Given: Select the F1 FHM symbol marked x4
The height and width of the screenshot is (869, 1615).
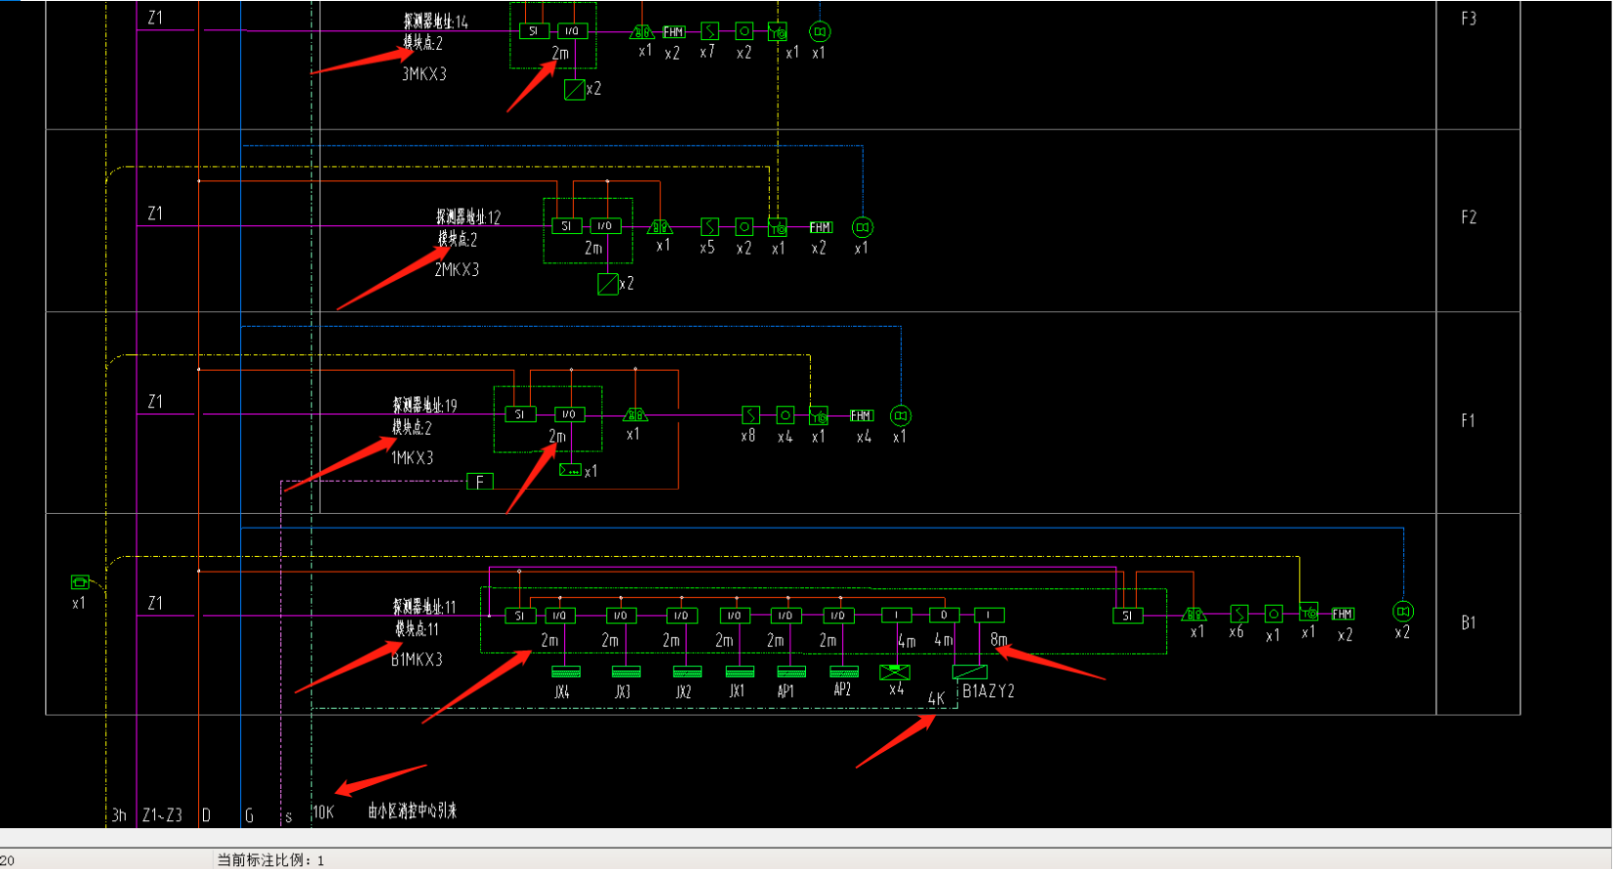Looking at the screenshot, I should [862, 415].
